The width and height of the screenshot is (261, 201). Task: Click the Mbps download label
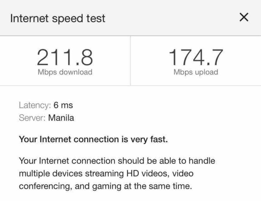[65, 72]
